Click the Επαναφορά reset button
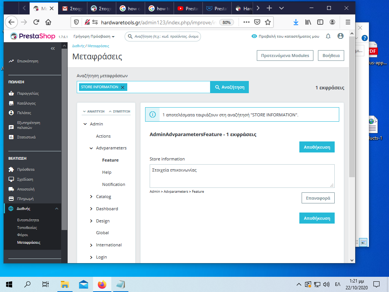 (x=318, y=198)
